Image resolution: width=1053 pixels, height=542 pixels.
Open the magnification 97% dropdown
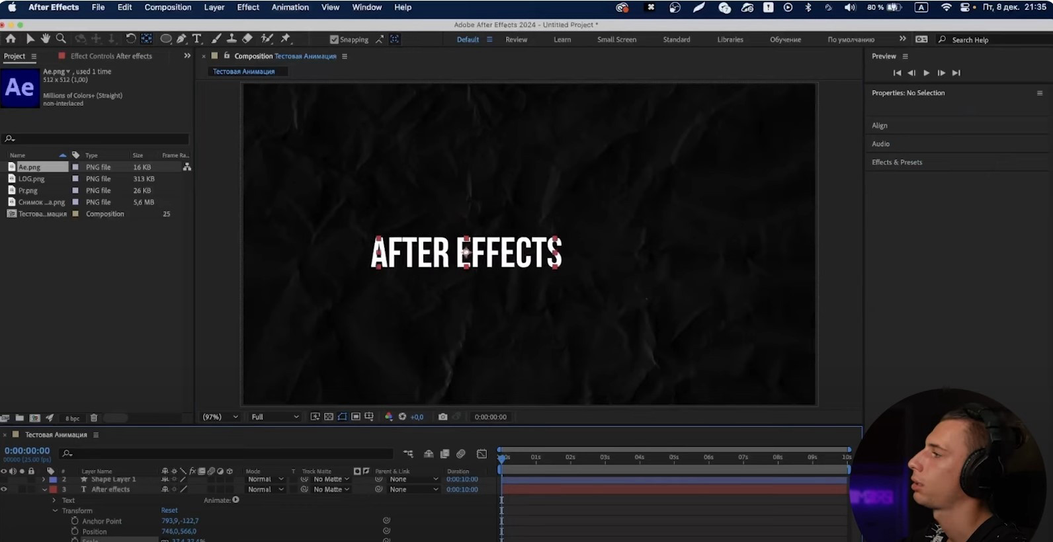click(220, 417)
